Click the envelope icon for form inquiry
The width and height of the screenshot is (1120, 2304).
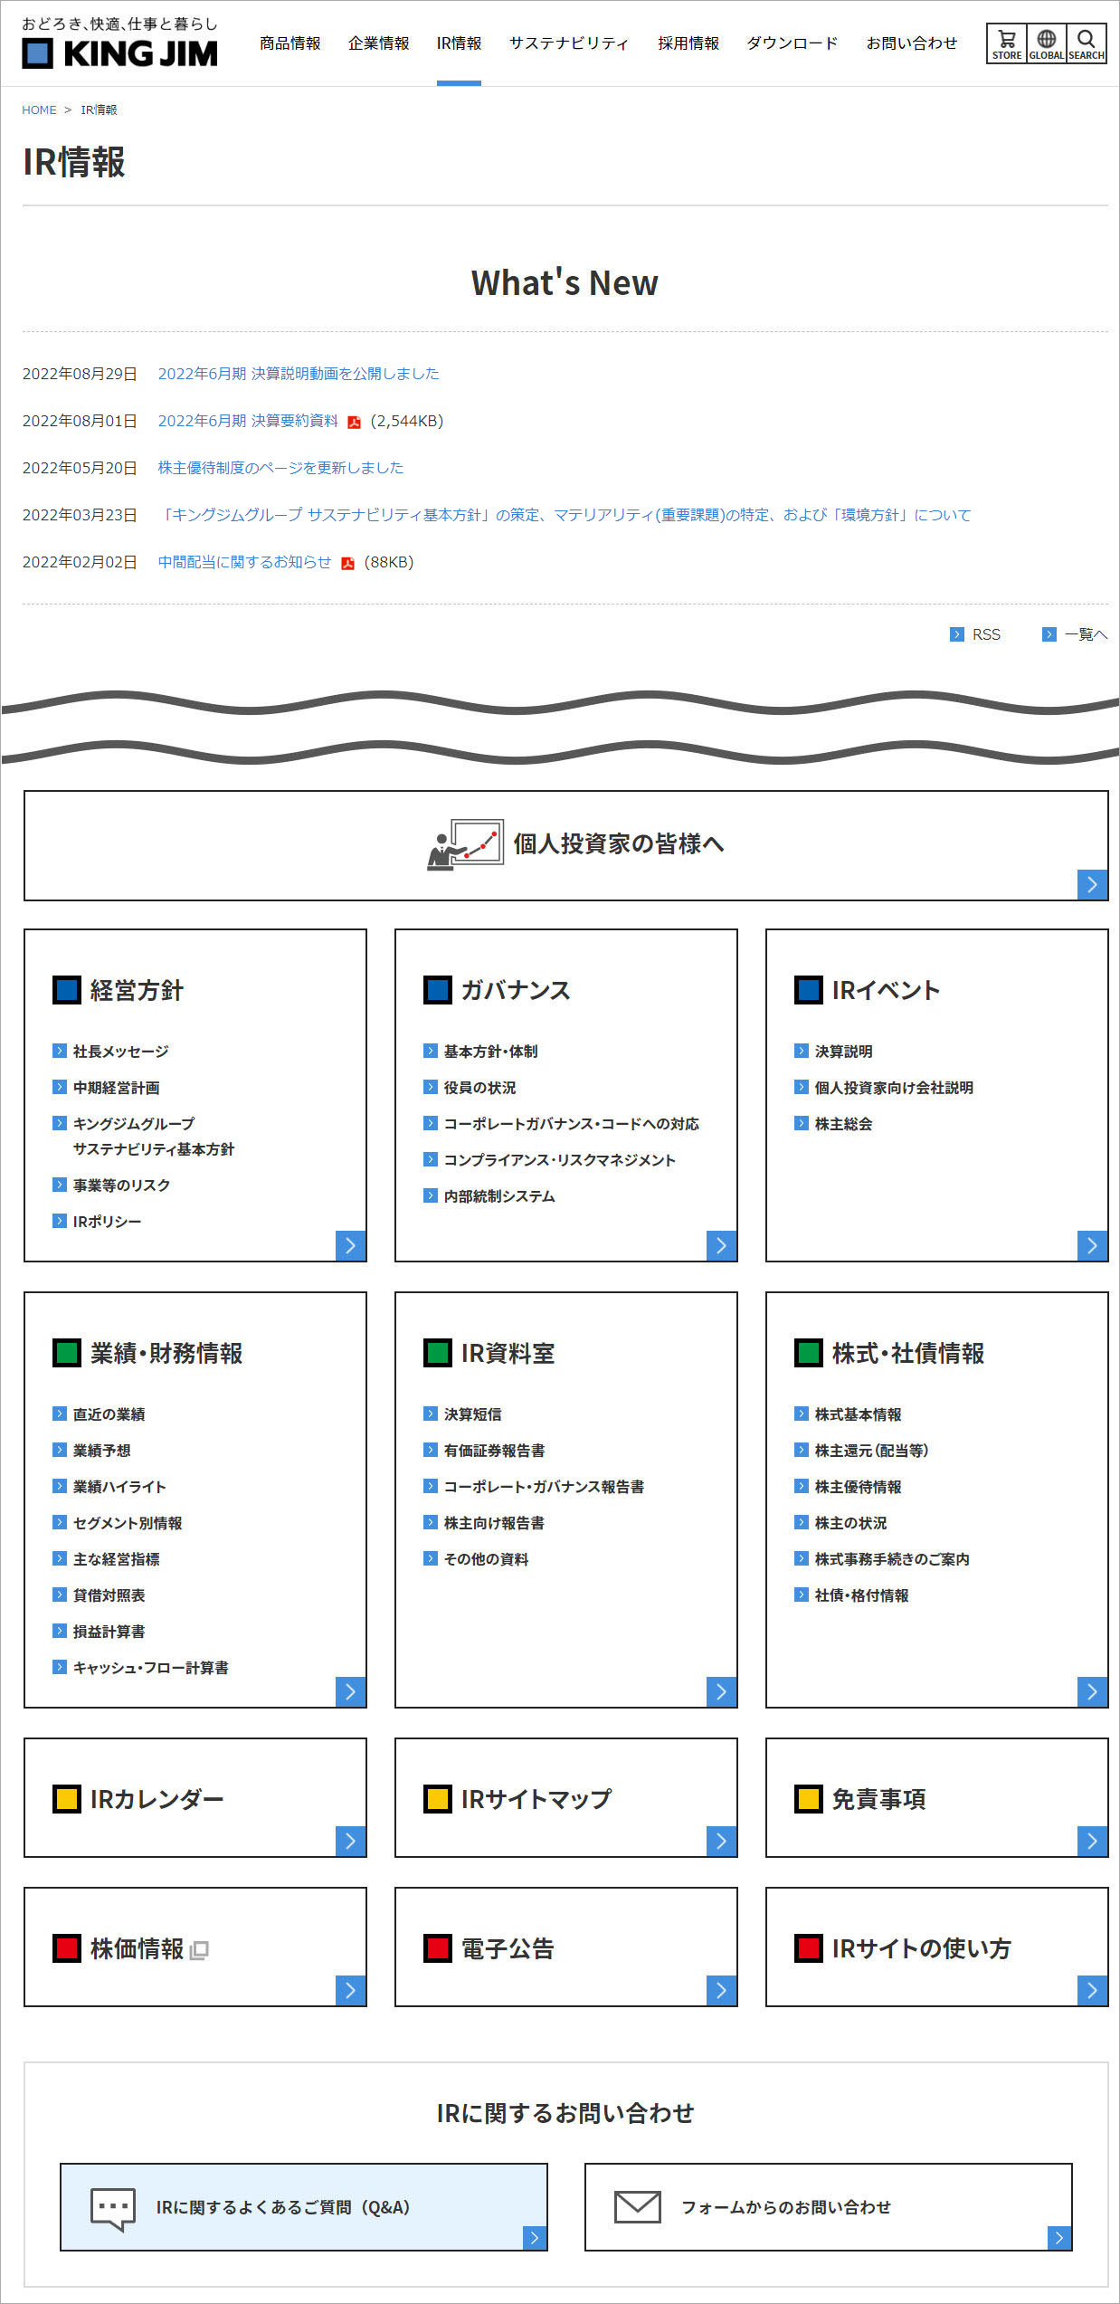[637, 2206]
